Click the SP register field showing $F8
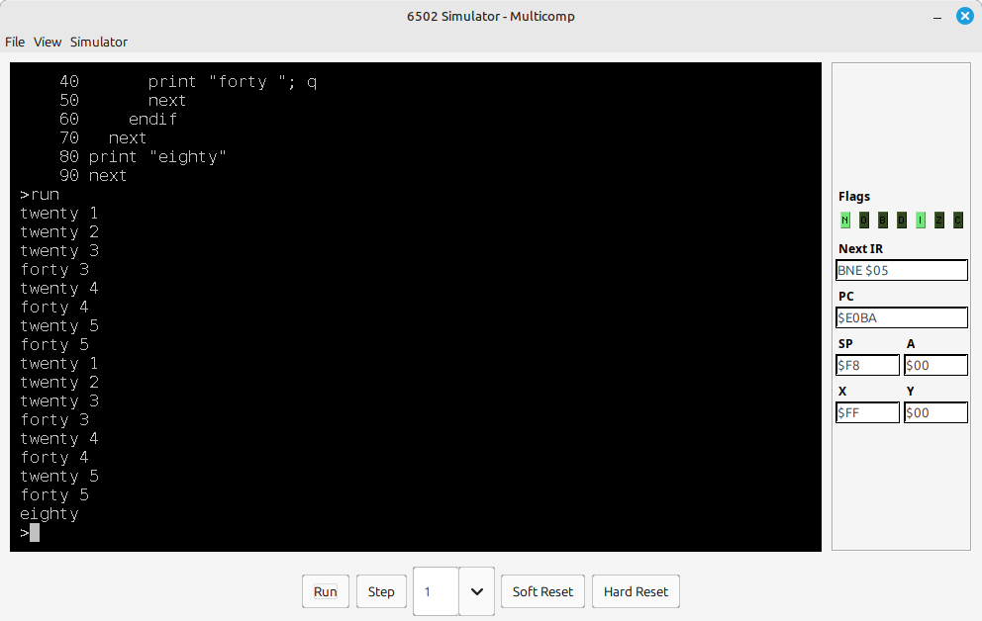The image size is (982, 621). 867,365
